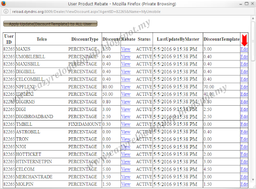Select the 80.00 discount value
This screenshot has height=189, width=256.
pyautogui.click(x=108, y=86)
